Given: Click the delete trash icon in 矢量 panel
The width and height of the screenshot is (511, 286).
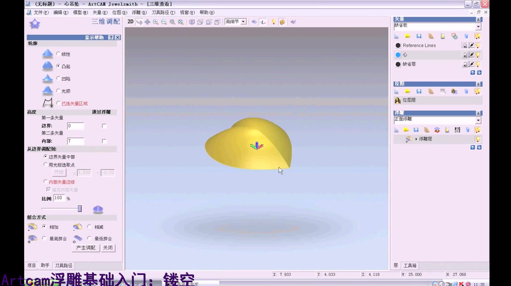Looking at the screenshot, I should point(467,36).
